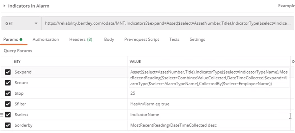Screen dimensions: 295x133
Task: Open the Pre-request Script tab
Action: [142, 40]
